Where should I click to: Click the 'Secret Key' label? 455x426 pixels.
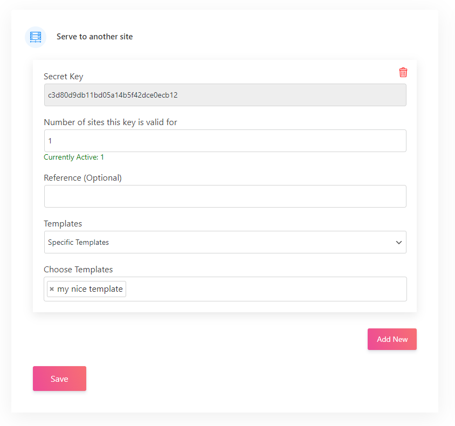pyautogui.click(x=64, y=77)
